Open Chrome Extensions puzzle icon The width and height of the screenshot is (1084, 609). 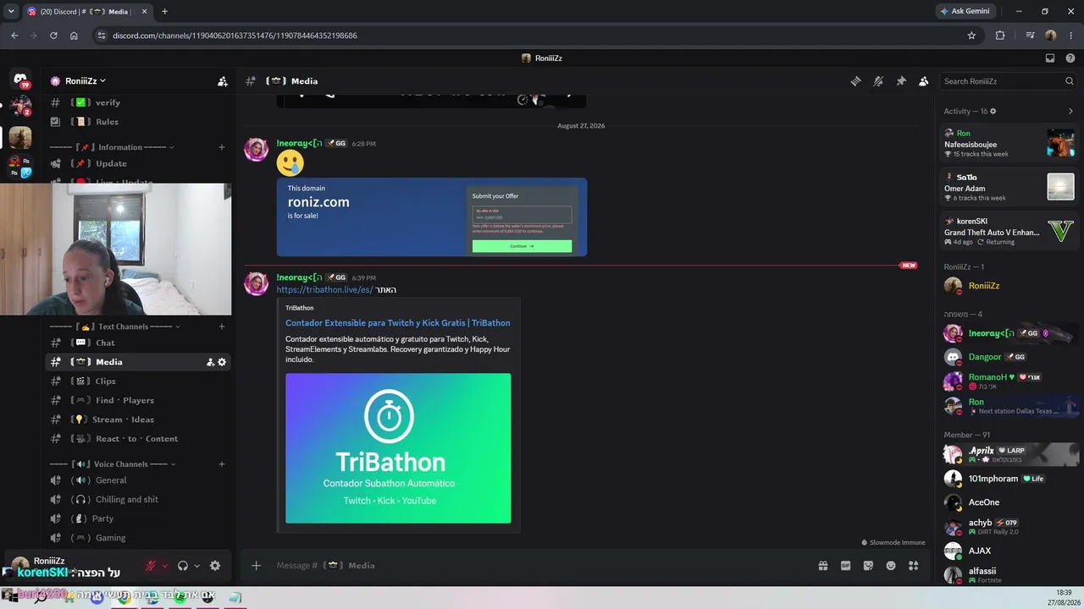tap(1000, 36)
